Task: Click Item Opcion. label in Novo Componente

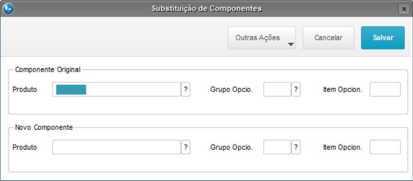Action: pos(343,147)
